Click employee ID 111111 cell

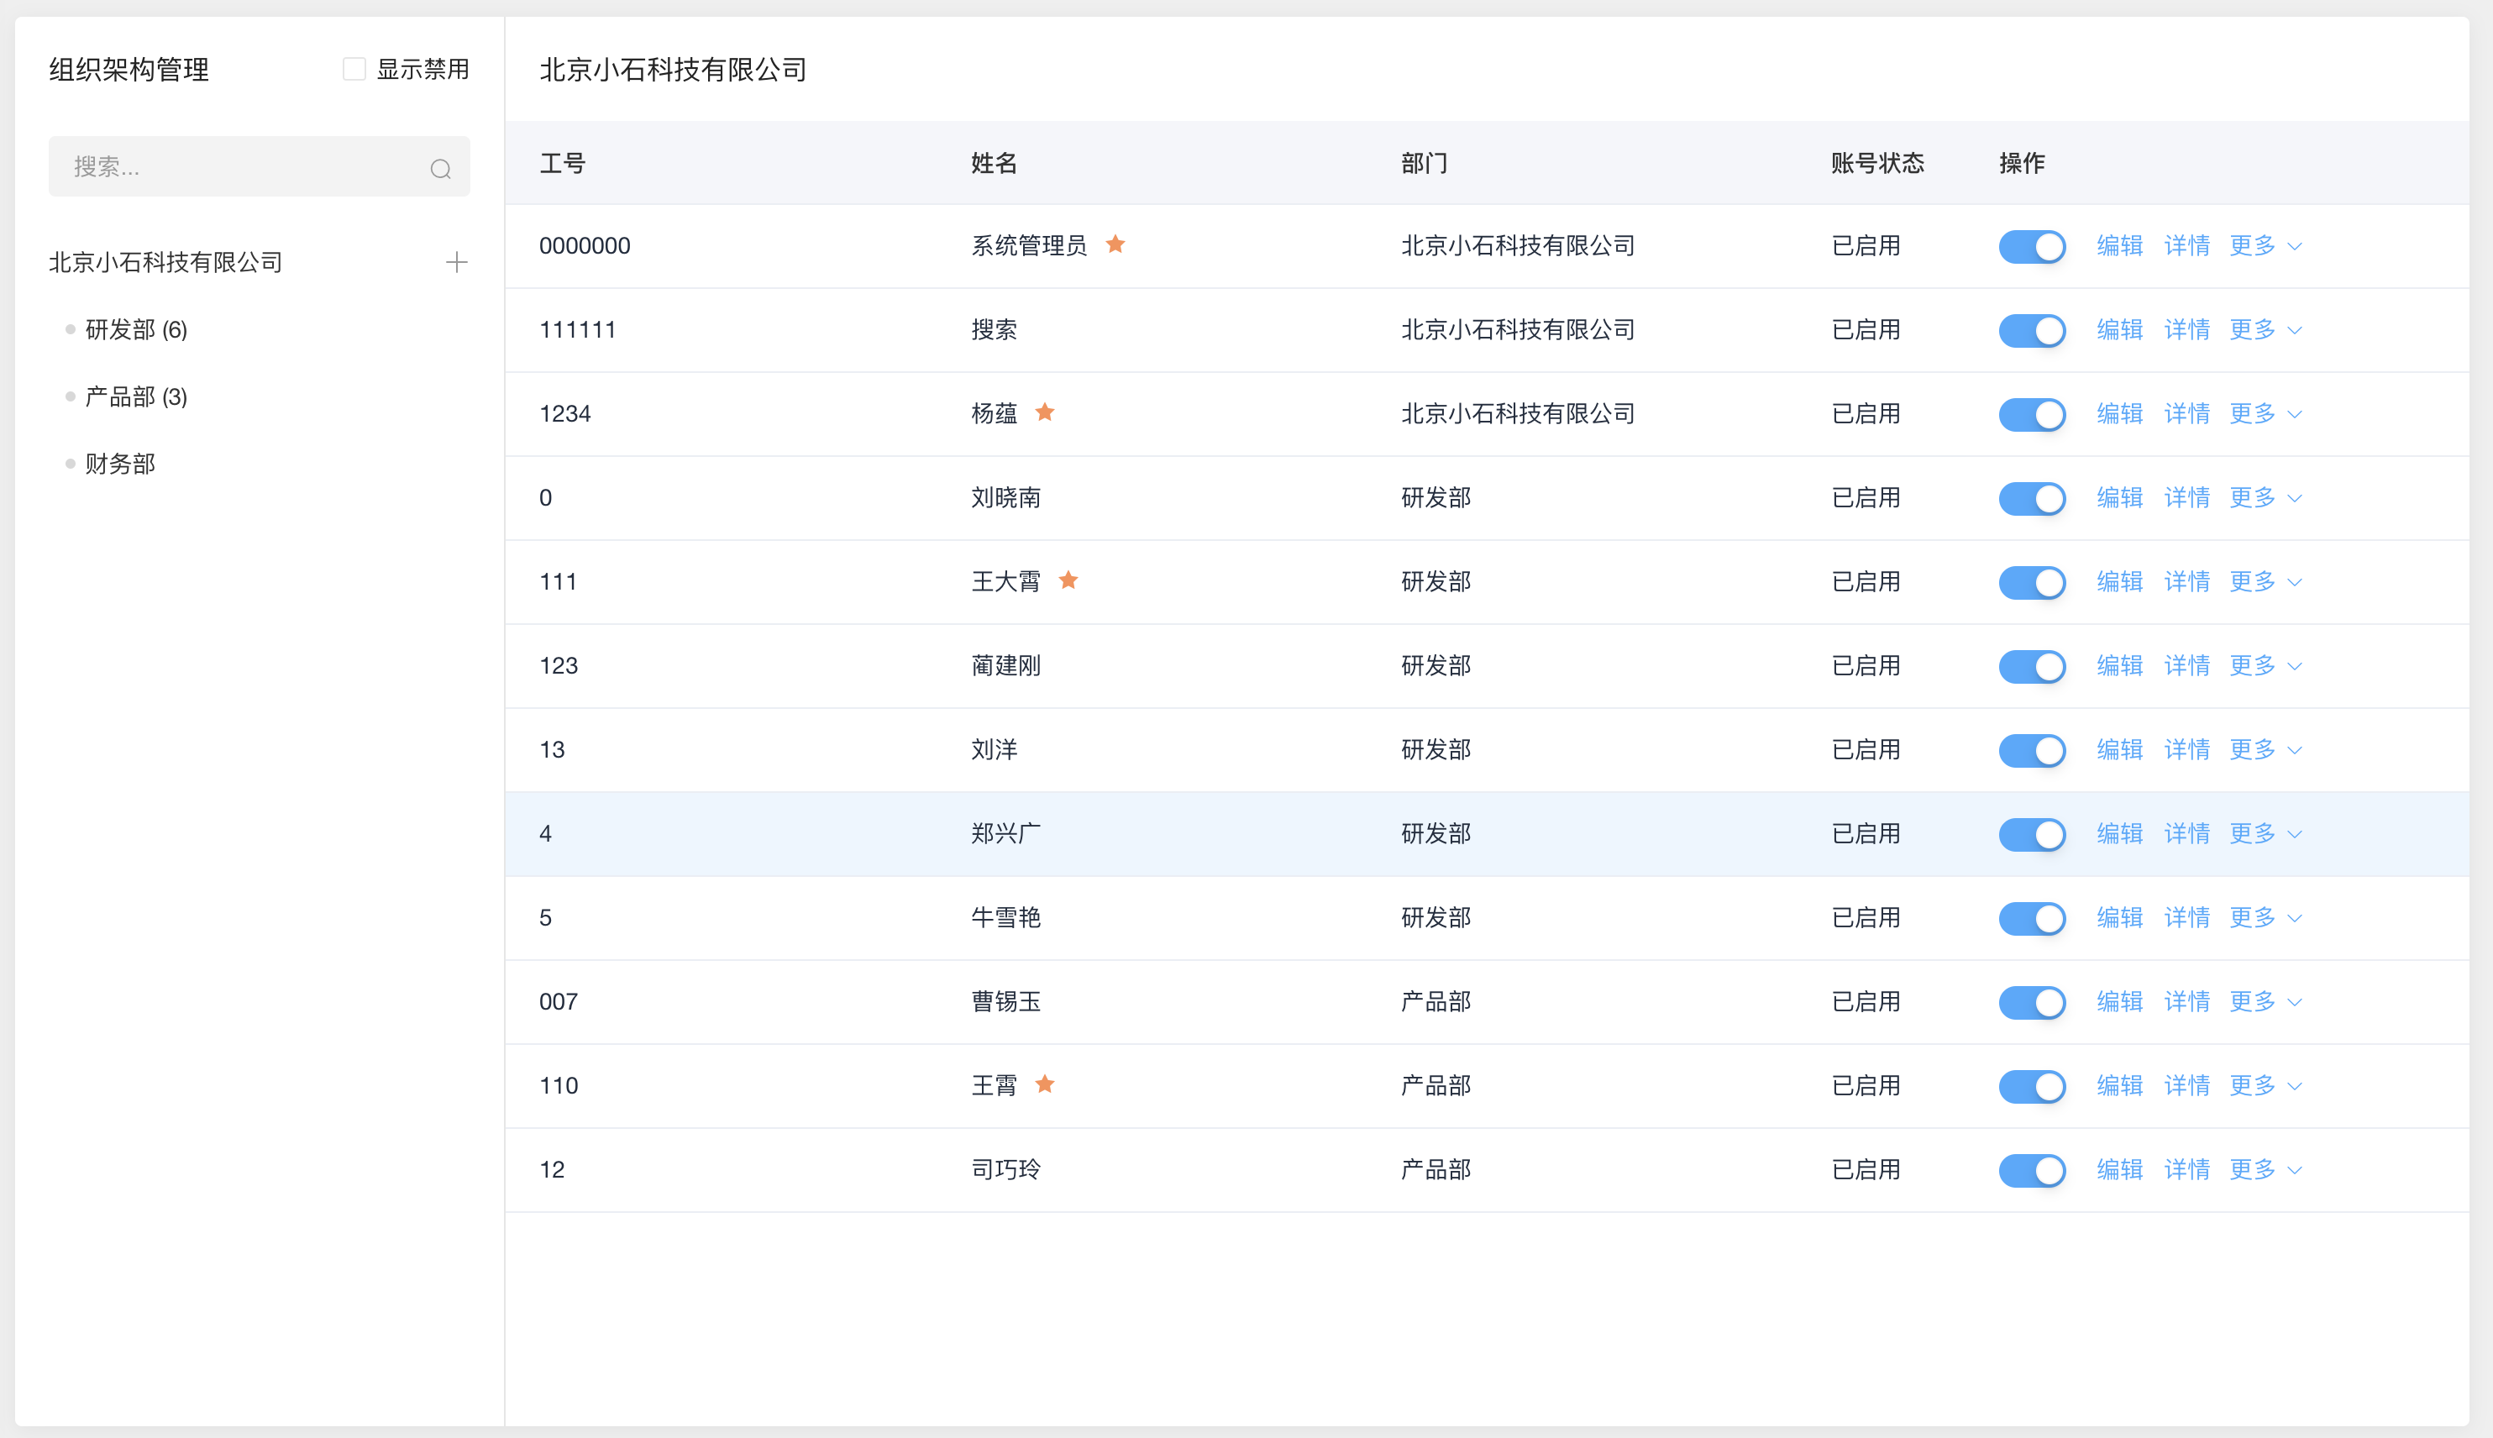coord(578,330)
